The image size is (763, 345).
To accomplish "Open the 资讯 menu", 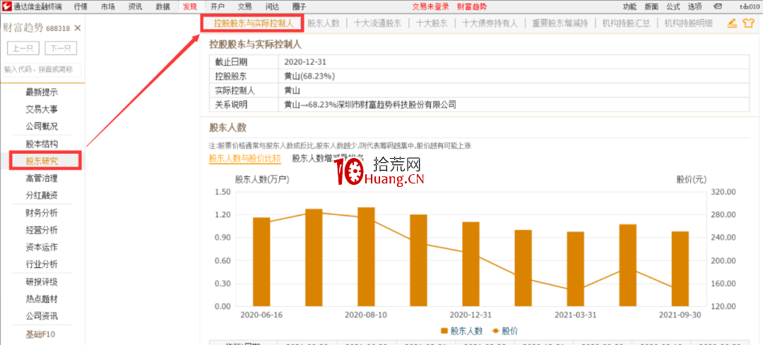I will [x=135, y=6].
